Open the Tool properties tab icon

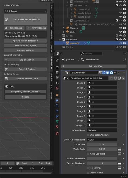tap(57, 60)
